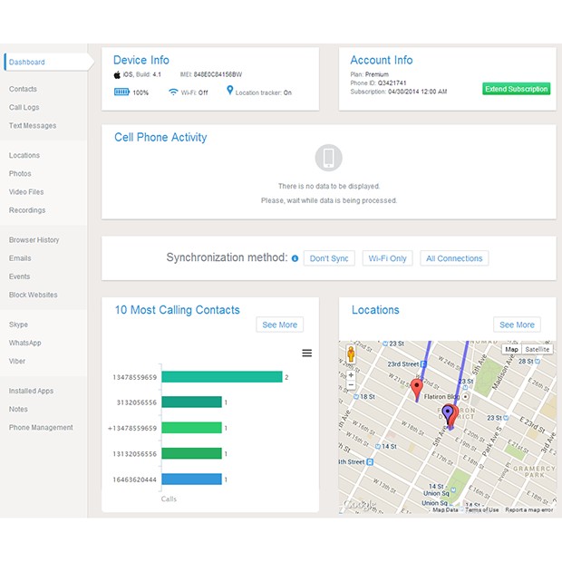Go to WhatsApp in the sidebar

pos(24,343)
